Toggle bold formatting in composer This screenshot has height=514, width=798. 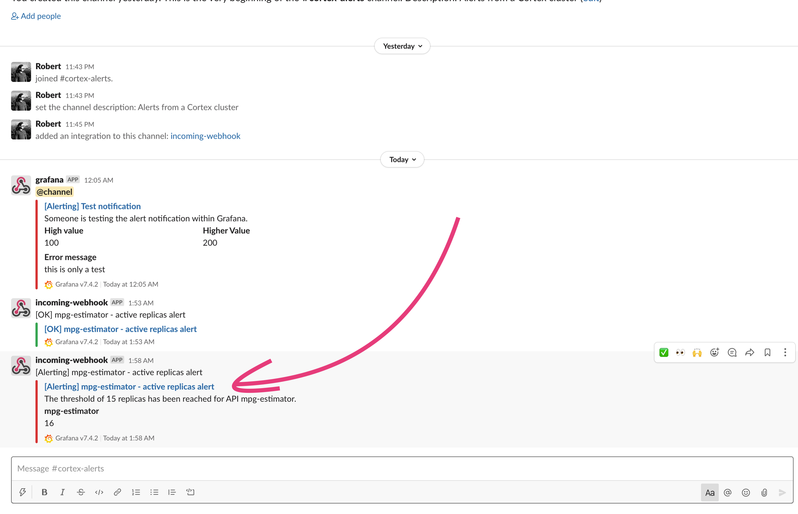(x=44, y=492)
